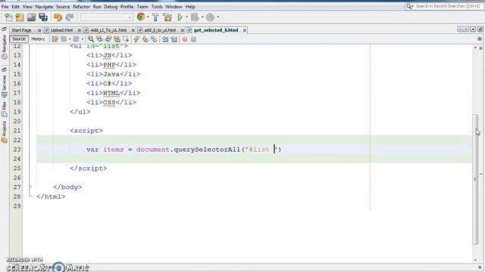The image size is (485, 272).
Task: Click the Find Previous Occurrence icon
Action: [x=99, y=39]
